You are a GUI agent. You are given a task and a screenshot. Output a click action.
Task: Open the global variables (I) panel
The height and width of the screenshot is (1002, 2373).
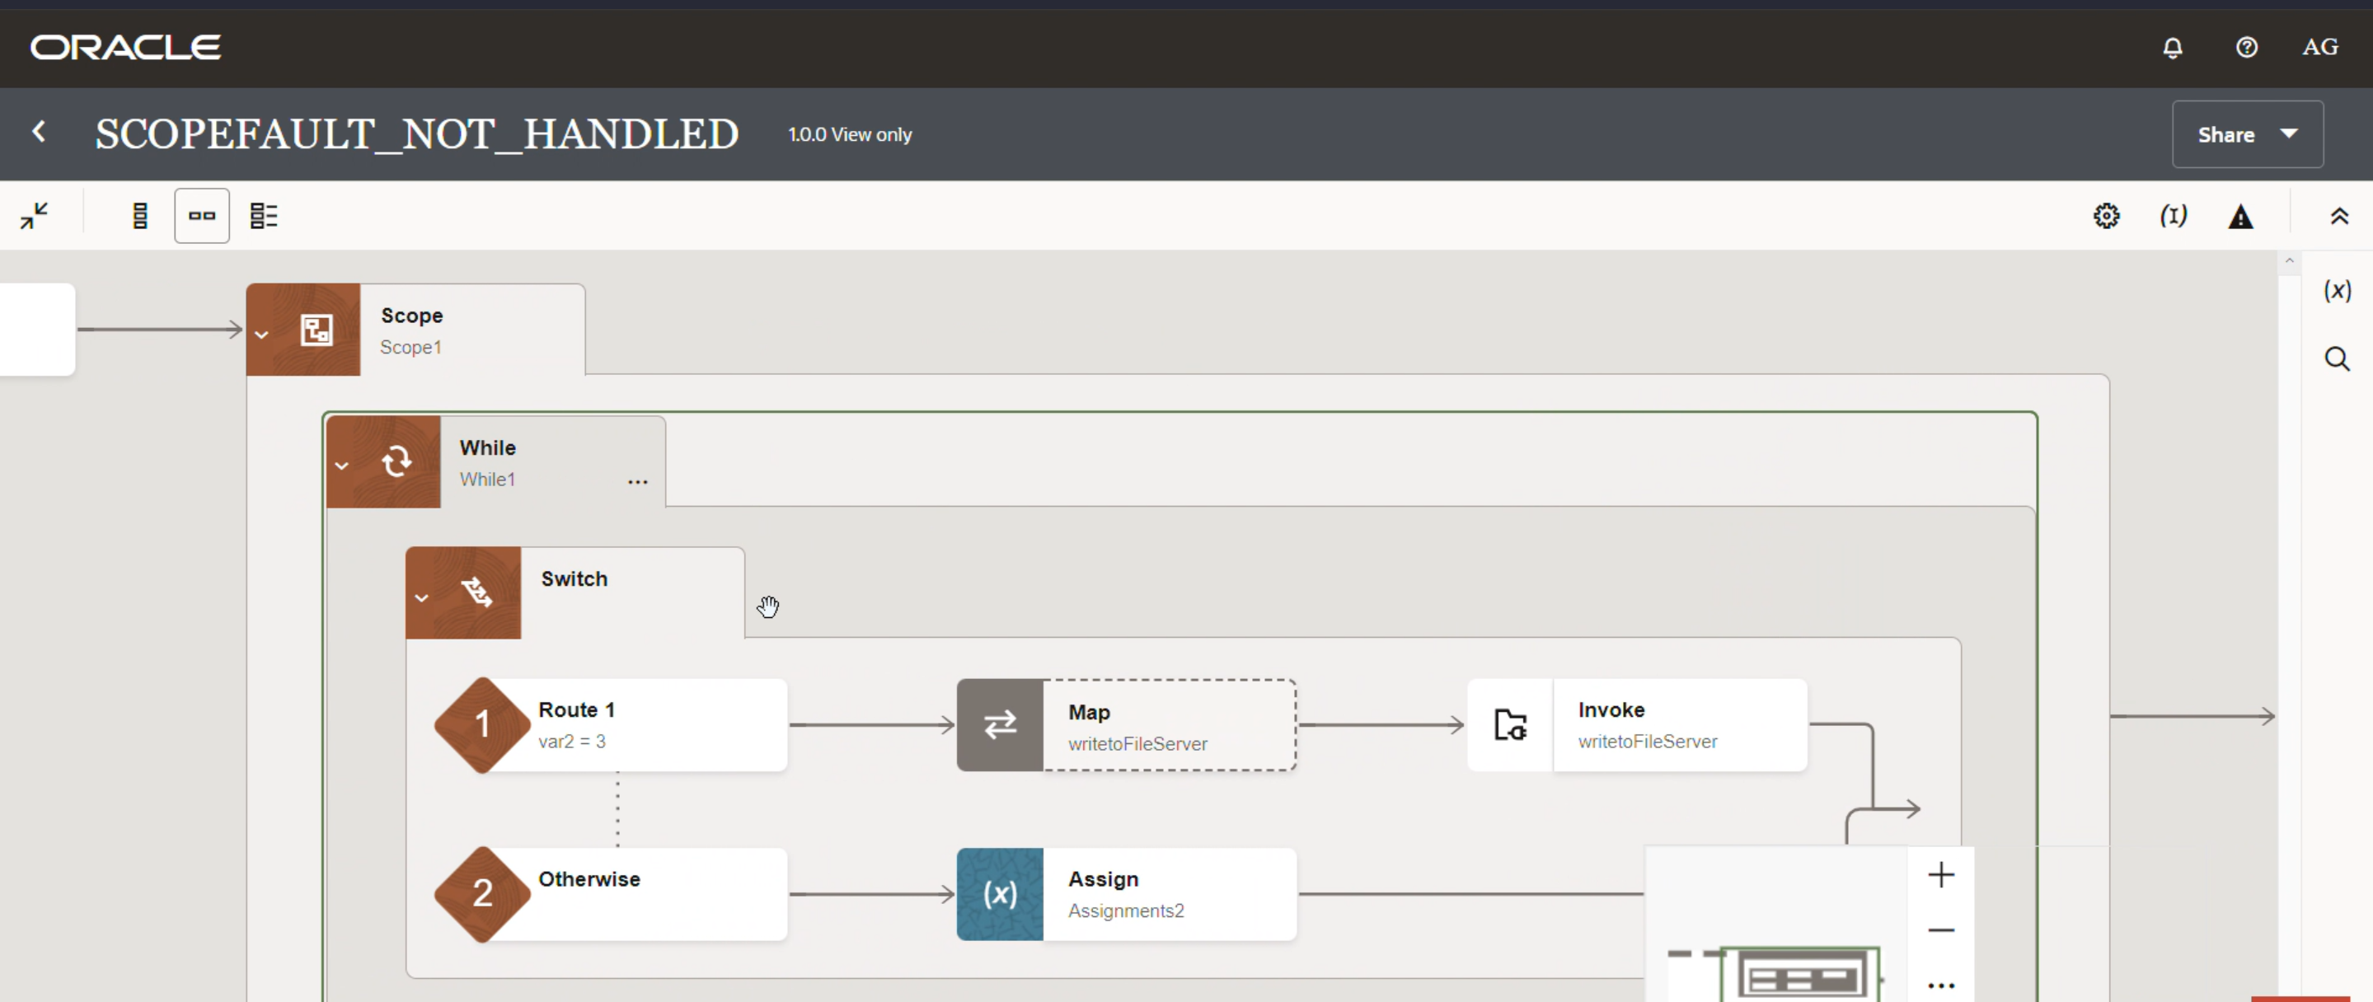[2173, 214]
